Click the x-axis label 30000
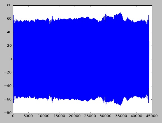The height and width of the screenshot is (123, 162). click(106, 116)
